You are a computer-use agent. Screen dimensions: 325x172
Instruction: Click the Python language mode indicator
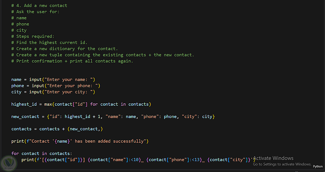[318, 166]
